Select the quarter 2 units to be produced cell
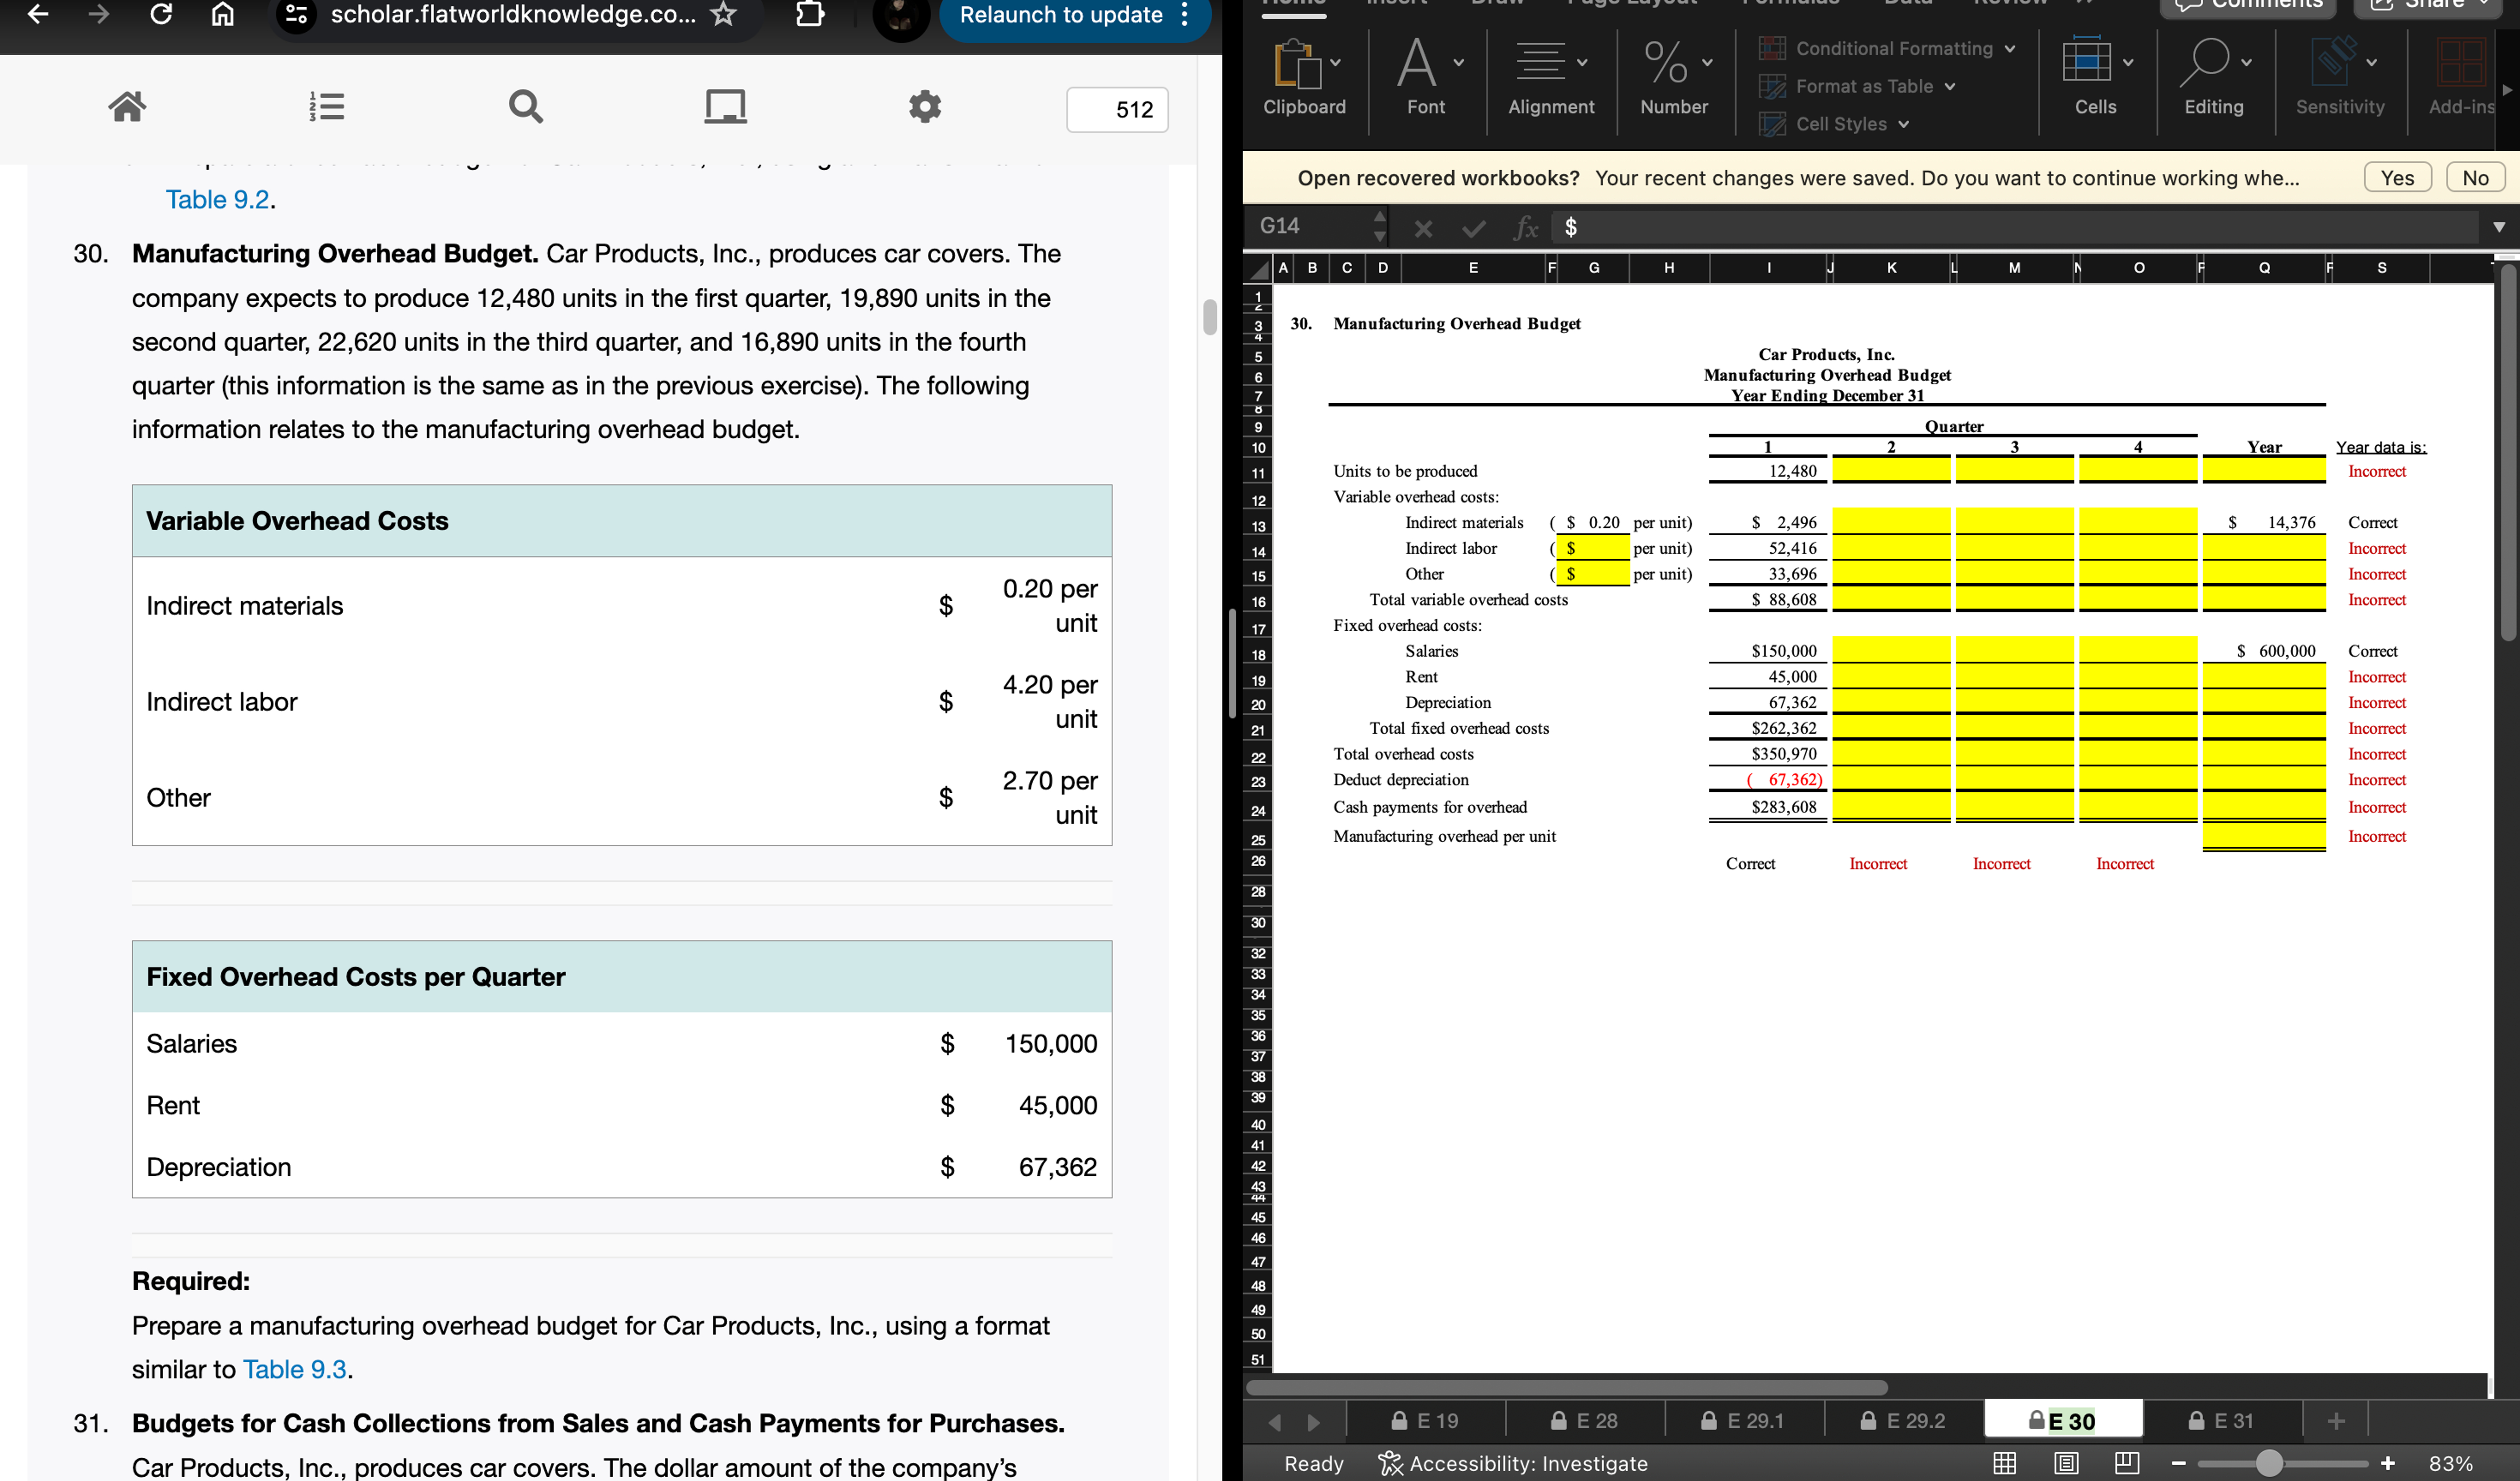 (x=1890, y=471)
